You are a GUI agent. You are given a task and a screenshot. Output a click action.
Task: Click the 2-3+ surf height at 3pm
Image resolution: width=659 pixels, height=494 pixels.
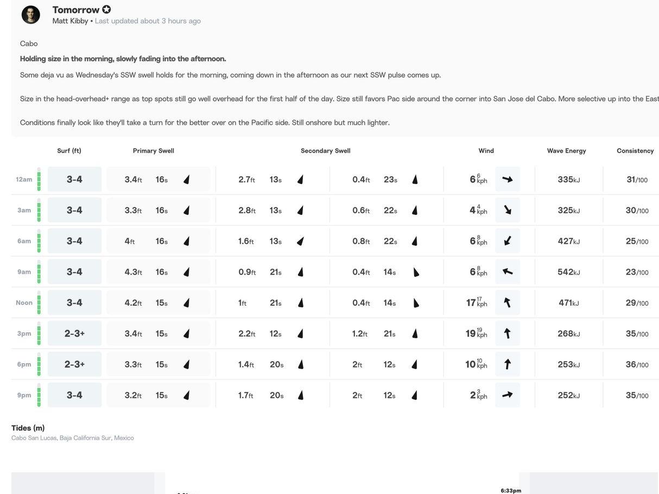74,333
